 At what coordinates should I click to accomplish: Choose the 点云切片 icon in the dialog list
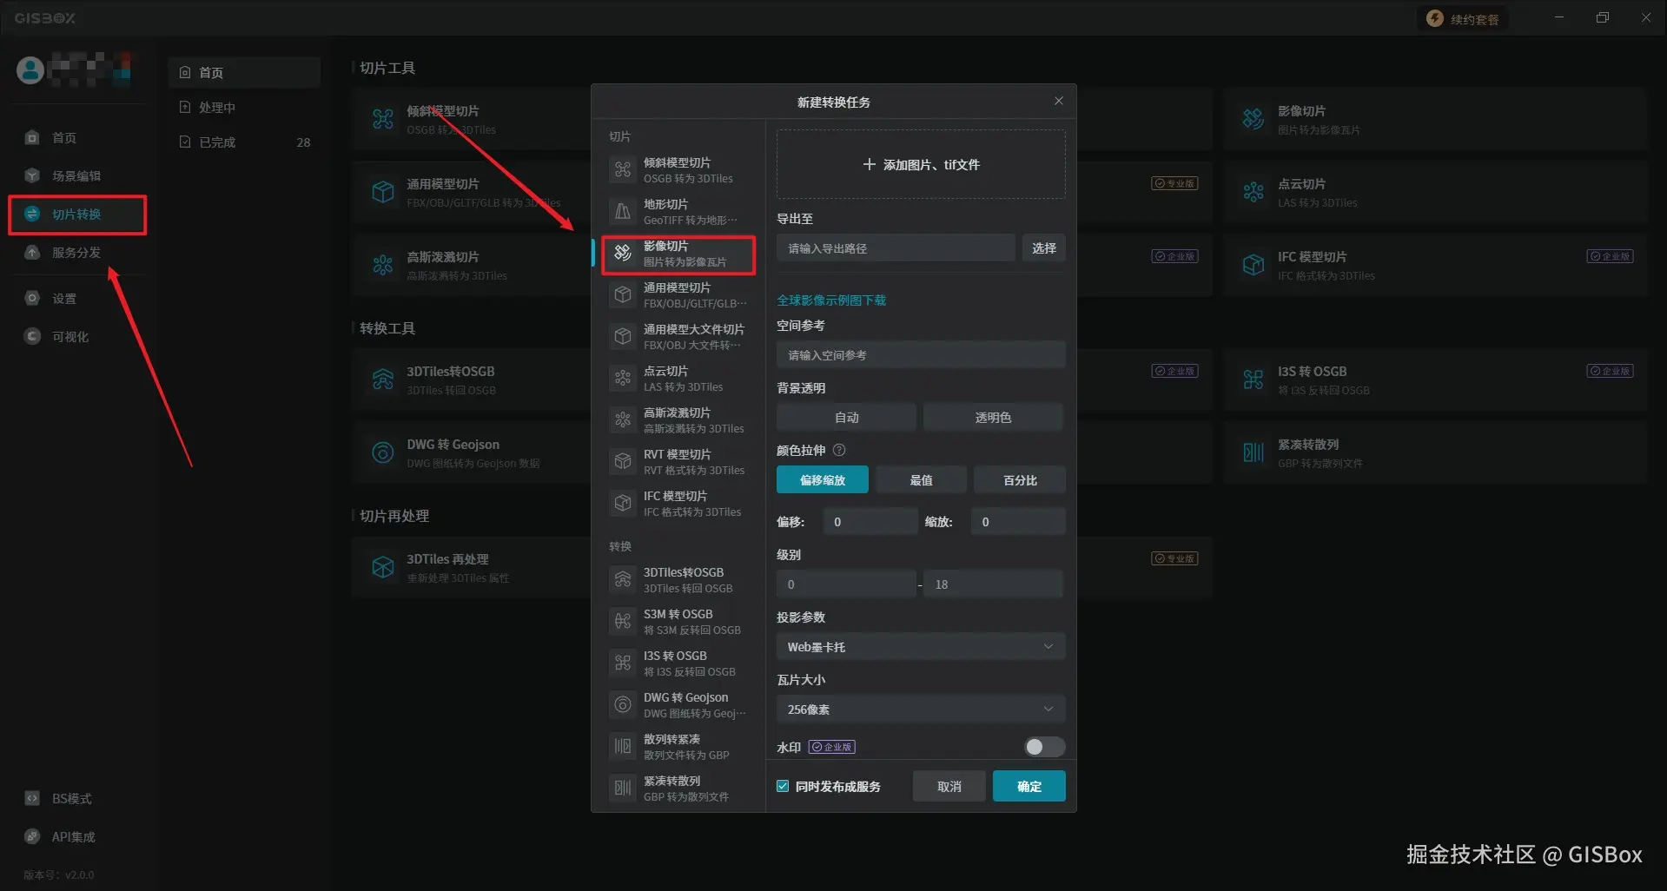click(x=623, y=378)
